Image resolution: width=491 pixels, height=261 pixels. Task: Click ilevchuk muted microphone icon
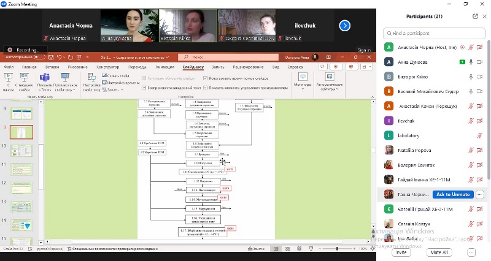471,121
